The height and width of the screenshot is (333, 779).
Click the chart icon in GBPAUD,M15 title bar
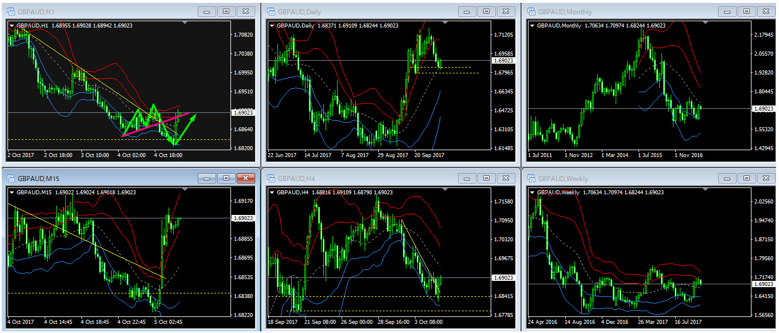pyautogui.click(x=10, y=178)
